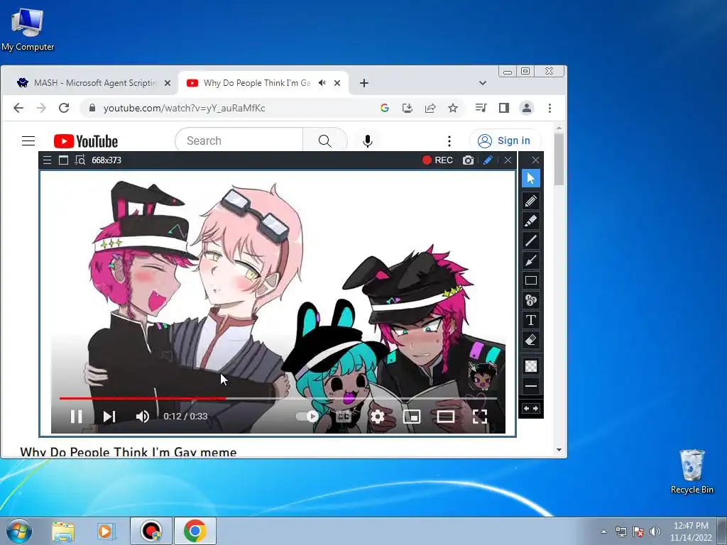727x545 pixels.
Task: Open the Chrome three-dot menu
Action: (x=550, y=108)
